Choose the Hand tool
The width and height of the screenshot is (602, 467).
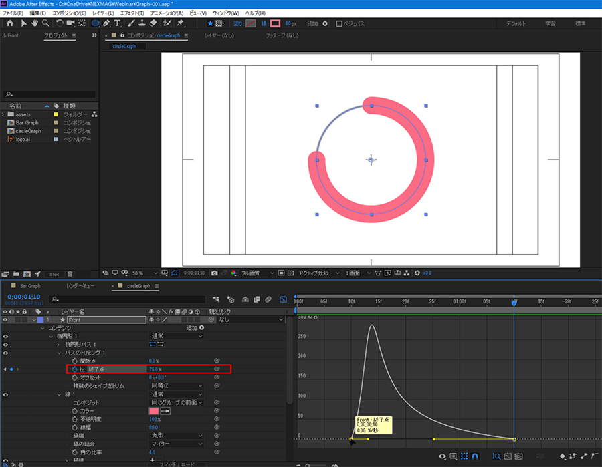click(x=35, y=23)
